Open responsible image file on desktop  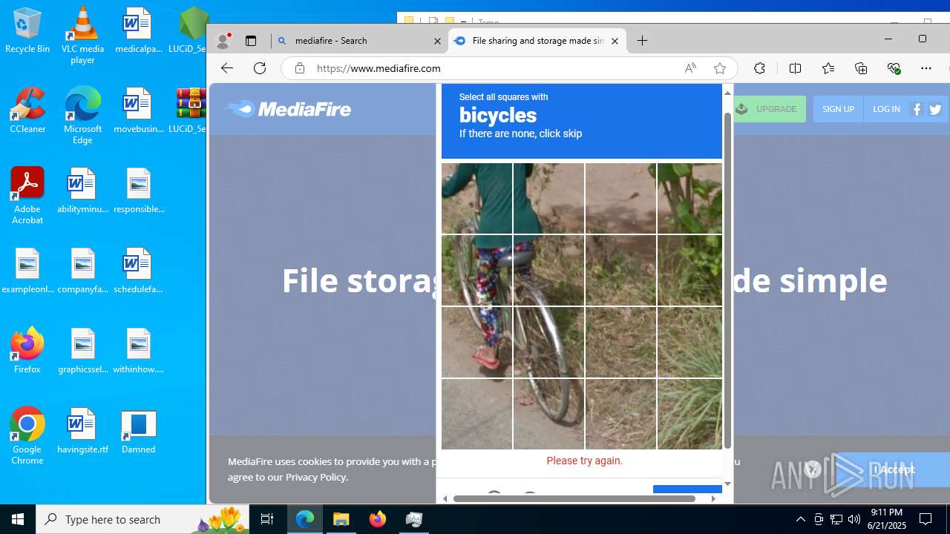(138, 191)
